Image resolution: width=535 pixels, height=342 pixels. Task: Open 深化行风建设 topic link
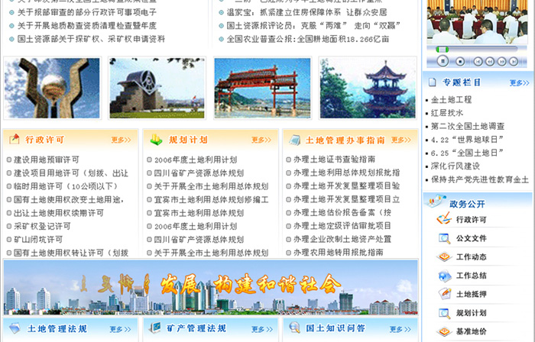(456, 166)
